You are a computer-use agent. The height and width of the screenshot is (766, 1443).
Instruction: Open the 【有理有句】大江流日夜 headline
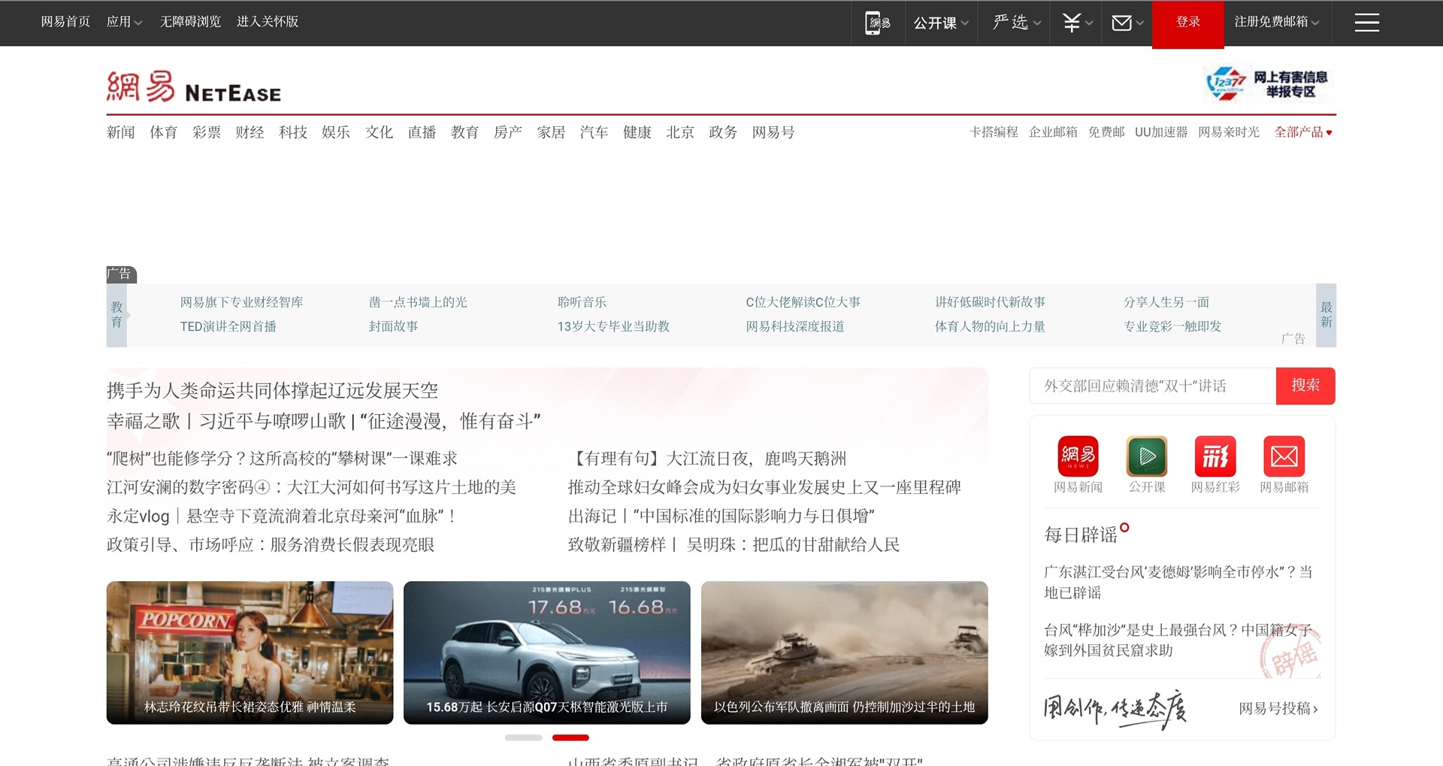point(707,459)
